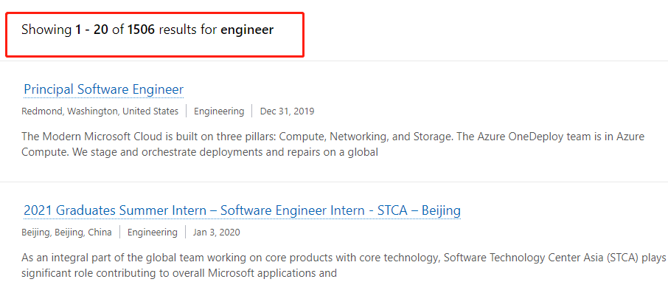The width and height of the screenshot is (668, 296).
Task: Click the 'We stage and orchestrate deployments' line
Action: pyautogui.click(x=199, y=152)
